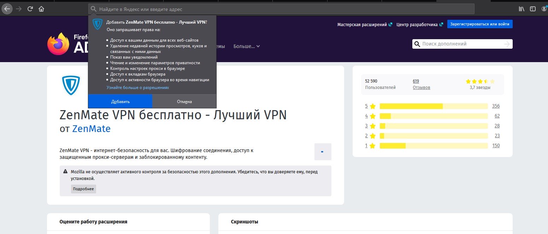The height and width of the screenshot is (234, 548).
Task: Click the search magnifier in add-ons search
Action: pyautogui.click(x=417, y=44)
